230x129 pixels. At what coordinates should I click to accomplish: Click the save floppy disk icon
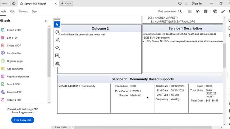190,11
